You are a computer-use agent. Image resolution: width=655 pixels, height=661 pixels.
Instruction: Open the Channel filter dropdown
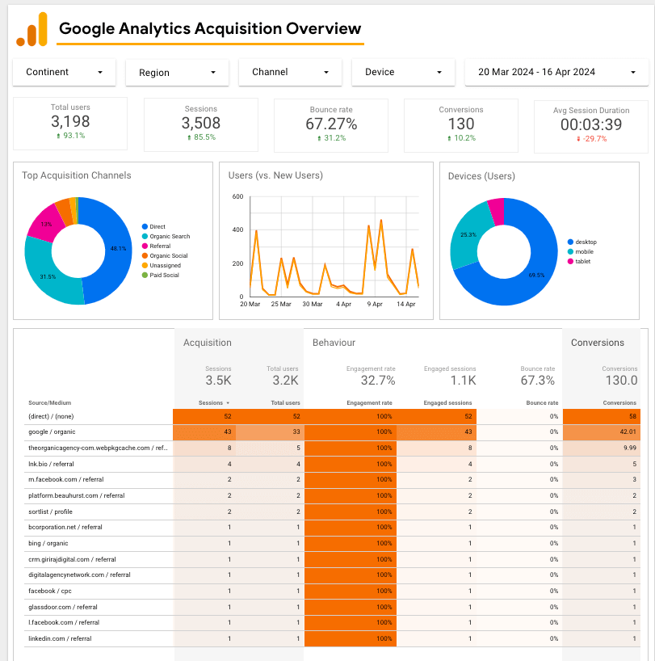pos(290,72)
